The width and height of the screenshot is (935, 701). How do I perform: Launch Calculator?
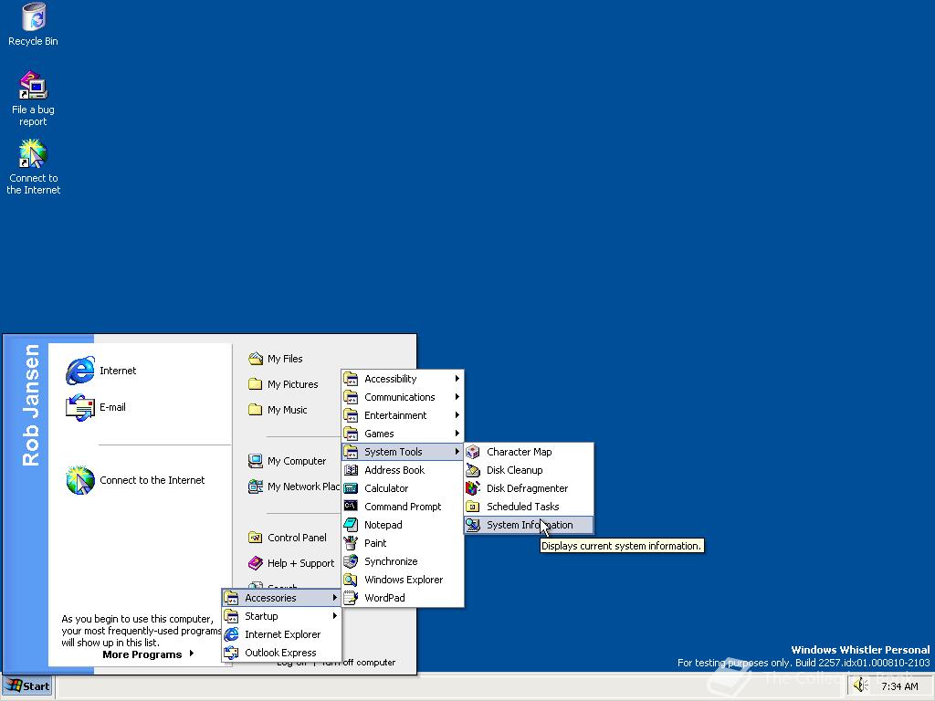tap(403, 488)
